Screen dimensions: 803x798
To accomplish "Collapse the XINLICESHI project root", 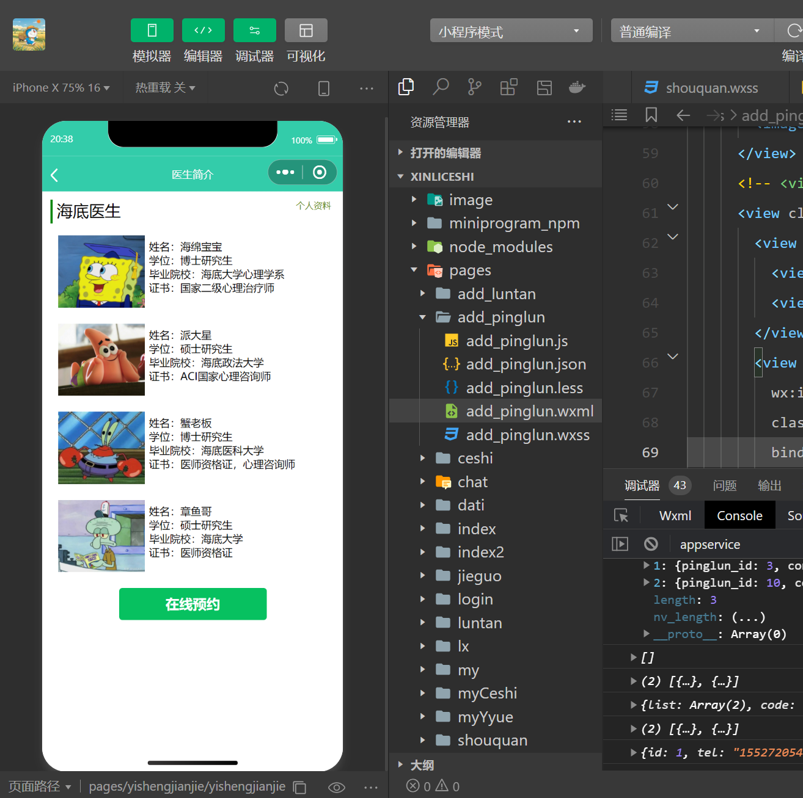I will [496, 176].
